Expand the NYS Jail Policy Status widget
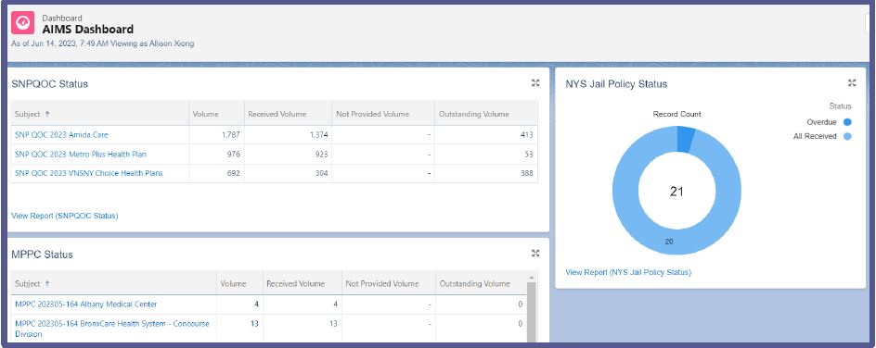This screenshot has height=348, width=876. (x=852, y=83)
